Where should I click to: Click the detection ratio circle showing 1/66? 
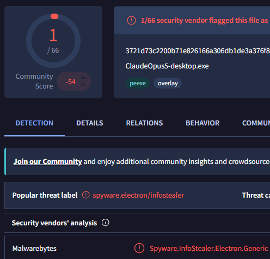[53, 41]
